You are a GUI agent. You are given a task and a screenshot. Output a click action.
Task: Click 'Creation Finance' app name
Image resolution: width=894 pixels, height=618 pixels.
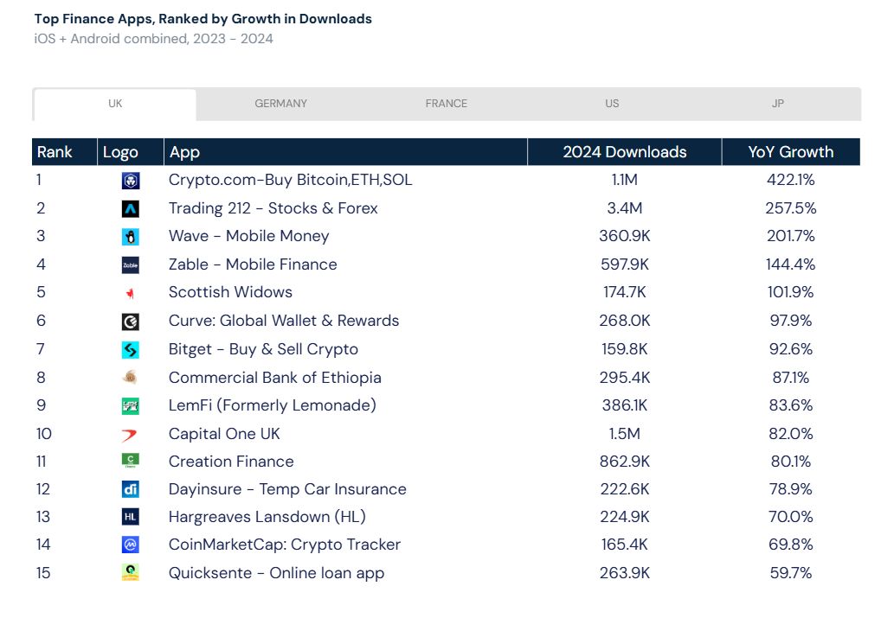pos(231,462)
